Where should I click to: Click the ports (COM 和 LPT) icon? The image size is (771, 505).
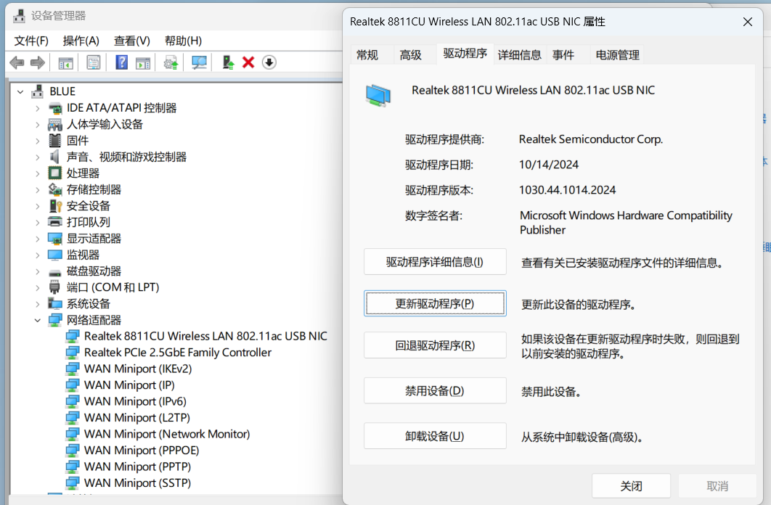(x=55, y=287)
